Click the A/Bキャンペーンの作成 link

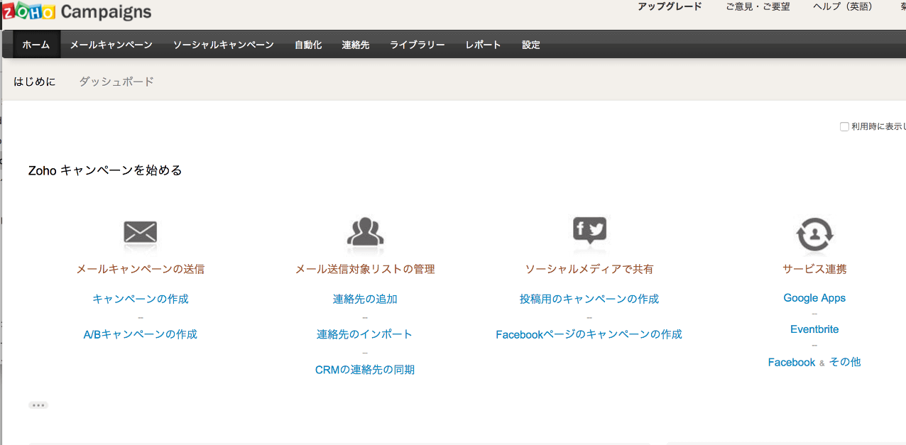click(x=141, y=334)
